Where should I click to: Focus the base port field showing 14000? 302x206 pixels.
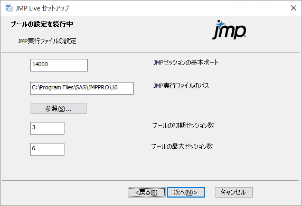click(x=59, y=65)
